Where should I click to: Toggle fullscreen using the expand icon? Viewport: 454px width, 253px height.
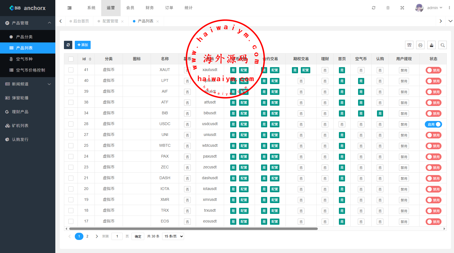402,8
